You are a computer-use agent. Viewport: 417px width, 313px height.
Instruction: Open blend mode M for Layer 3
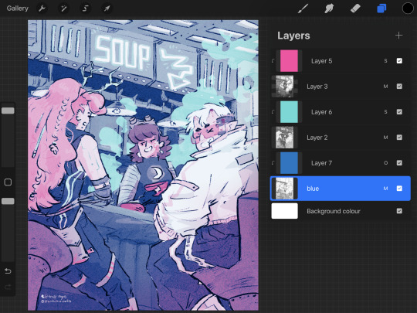(385, 87)
